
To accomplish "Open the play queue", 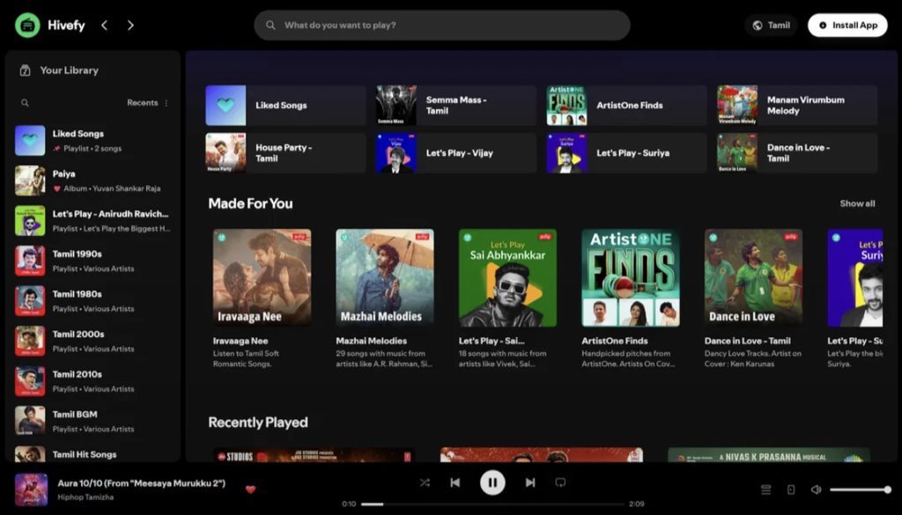I will click(765, 489).
